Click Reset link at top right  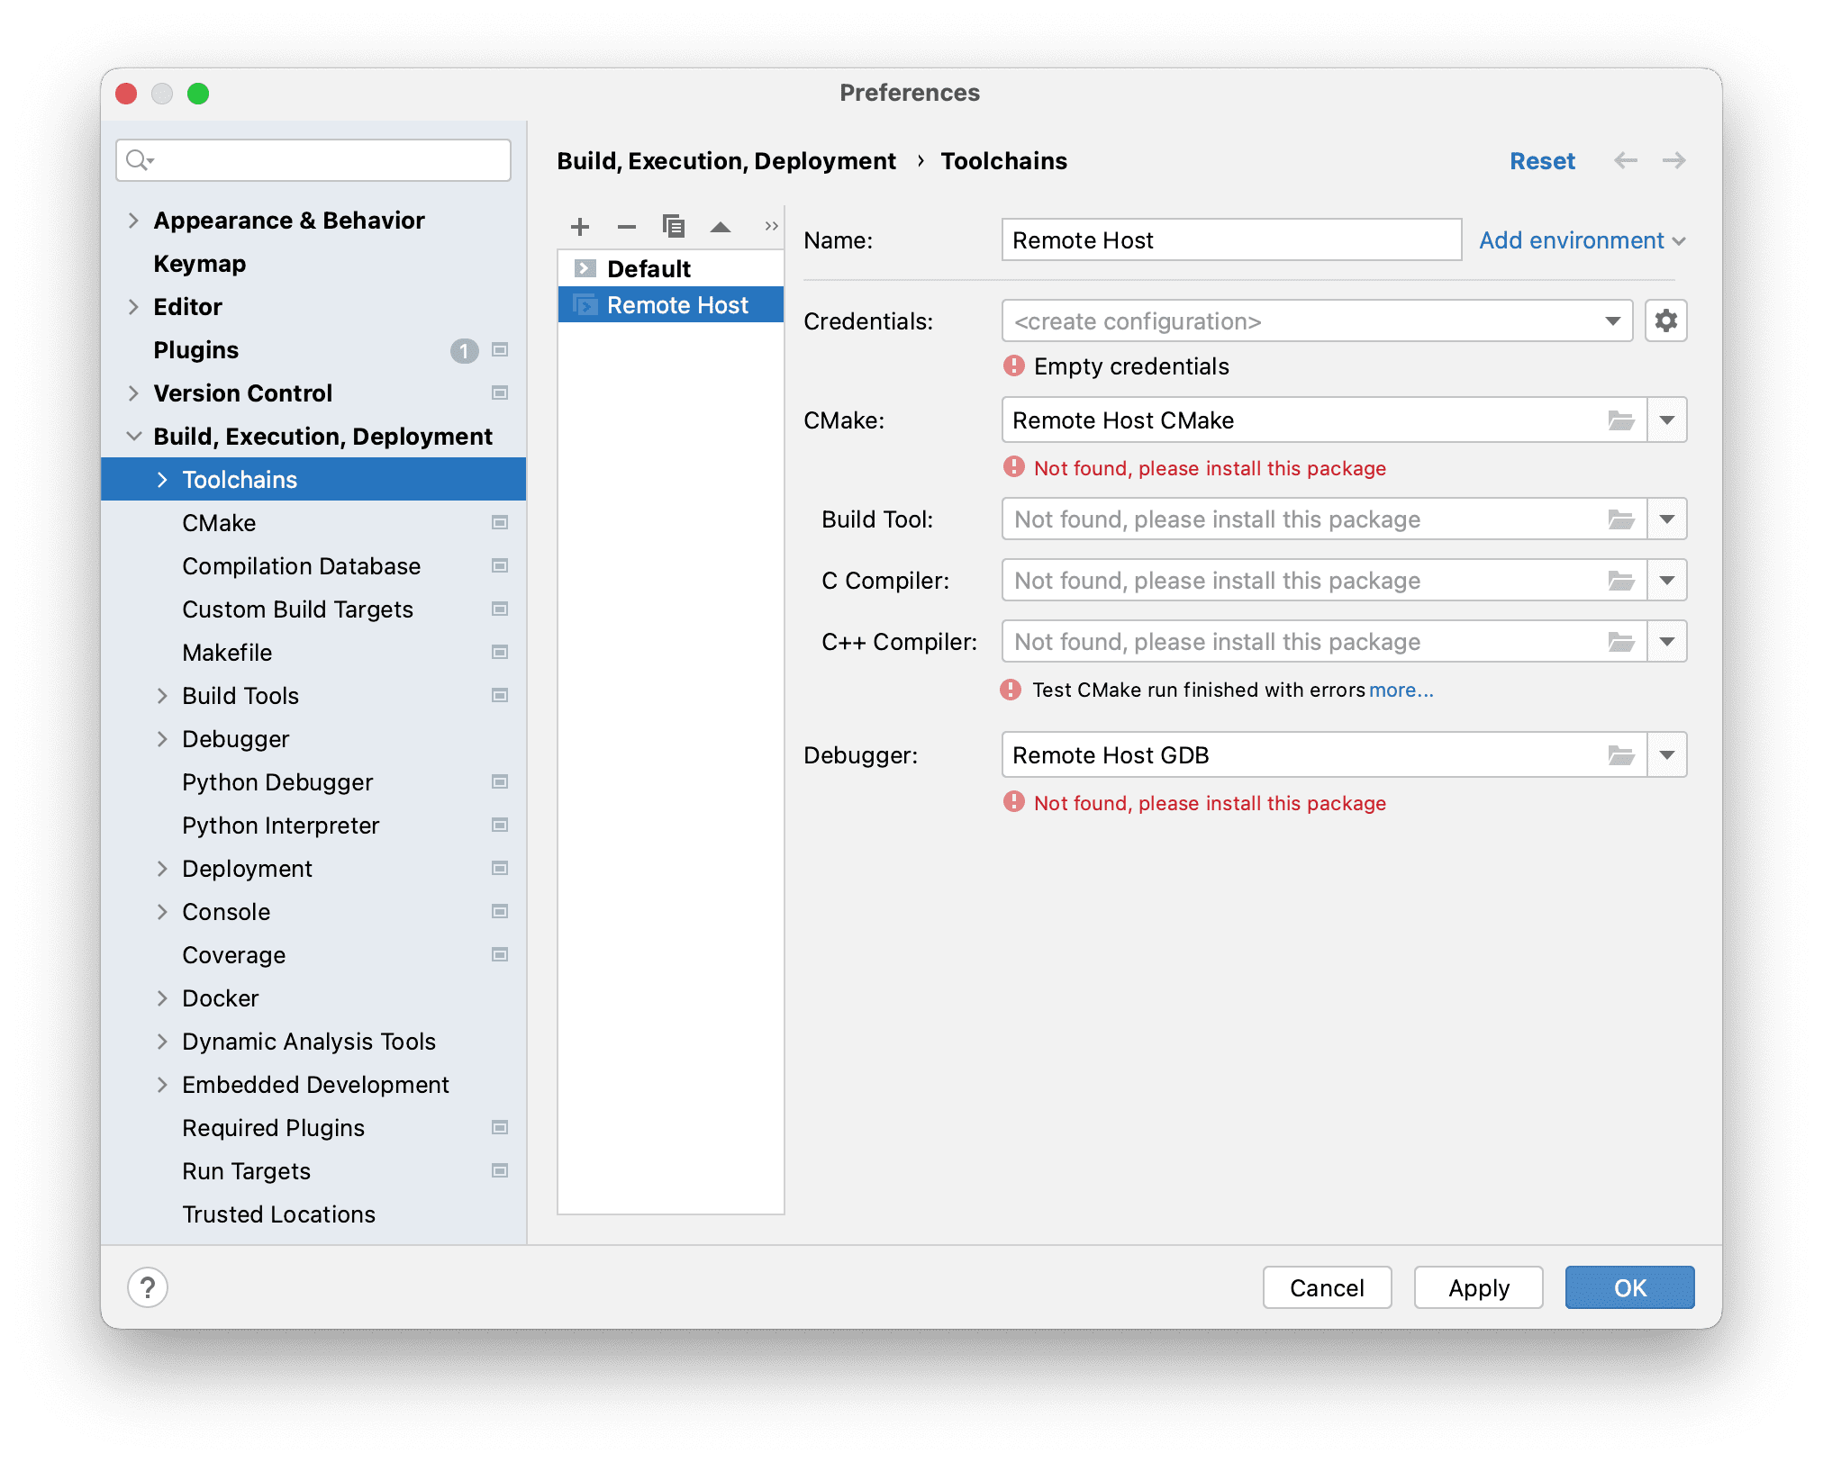[1542, 161]
